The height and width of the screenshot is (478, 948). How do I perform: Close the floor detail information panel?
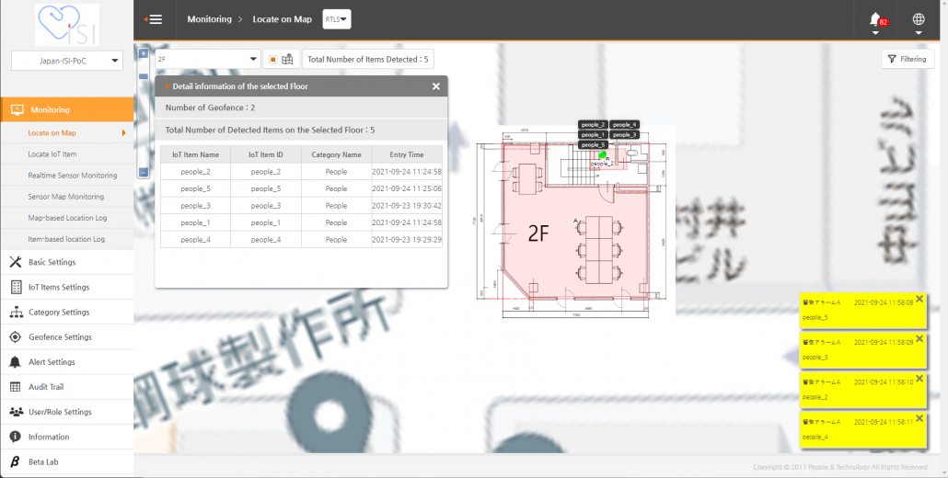tap(436, 86)
